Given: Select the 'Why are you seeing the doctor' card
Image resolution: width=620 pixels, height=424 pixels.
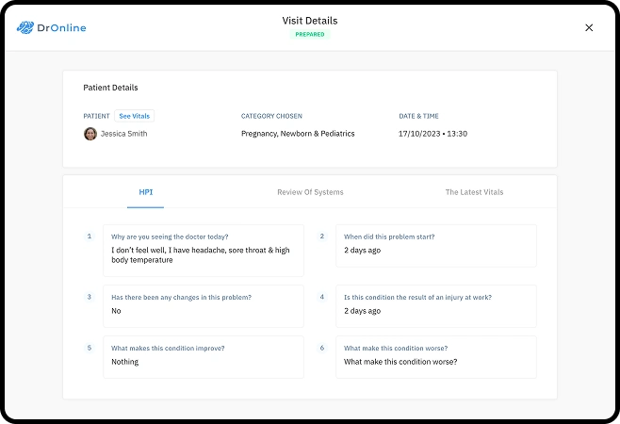Looking at the screenshot, I should (x=204, y=251).
